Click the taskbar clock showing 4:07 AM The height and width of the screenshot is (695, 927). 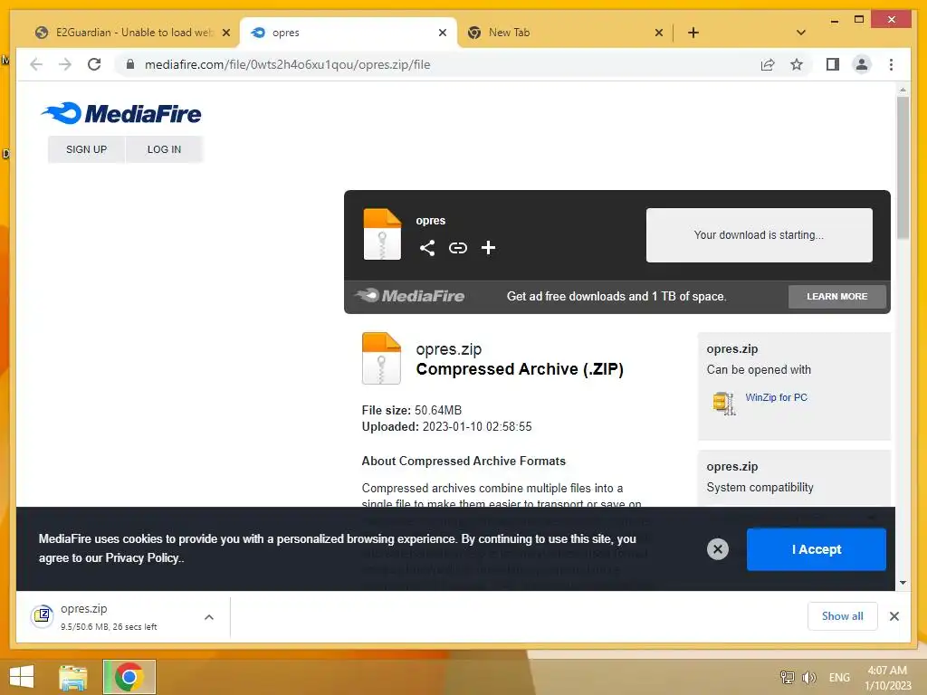[x=887, y=677]
